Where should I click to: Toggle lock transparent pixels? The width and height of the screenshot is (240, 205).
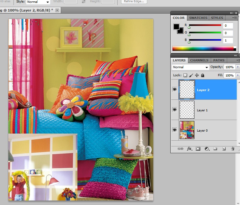[x=185, y=75]
